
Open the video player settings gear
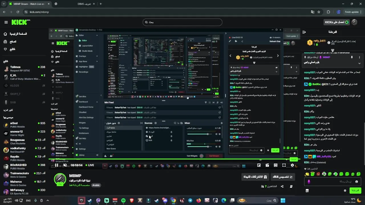click(292, 165)
